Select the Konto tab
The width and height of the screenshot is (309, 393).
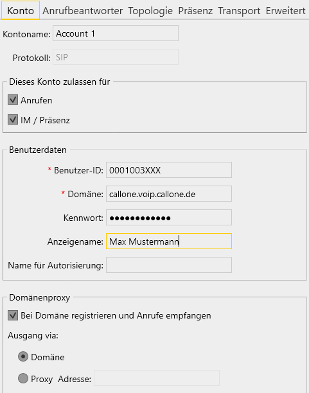[x=21, y=10]
